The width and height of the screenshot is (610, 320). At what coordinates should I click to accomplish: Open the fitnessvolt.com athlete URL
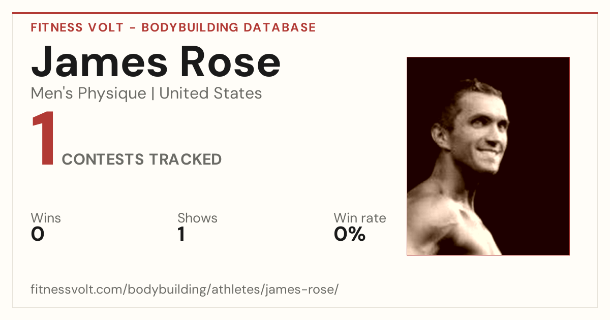click(x=185, y=290)
